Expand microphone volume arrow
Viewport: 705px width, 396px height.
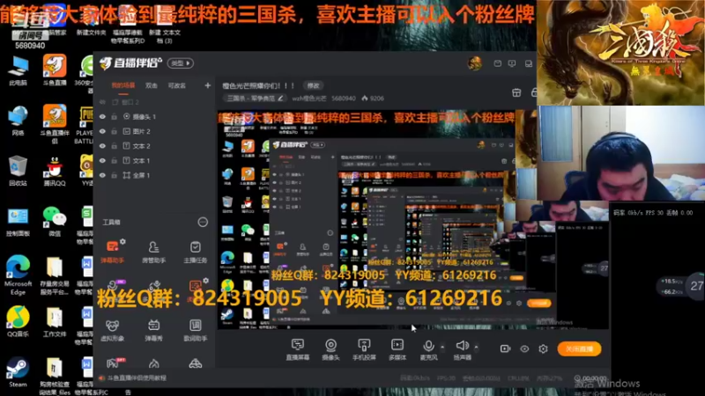point(442,347)
